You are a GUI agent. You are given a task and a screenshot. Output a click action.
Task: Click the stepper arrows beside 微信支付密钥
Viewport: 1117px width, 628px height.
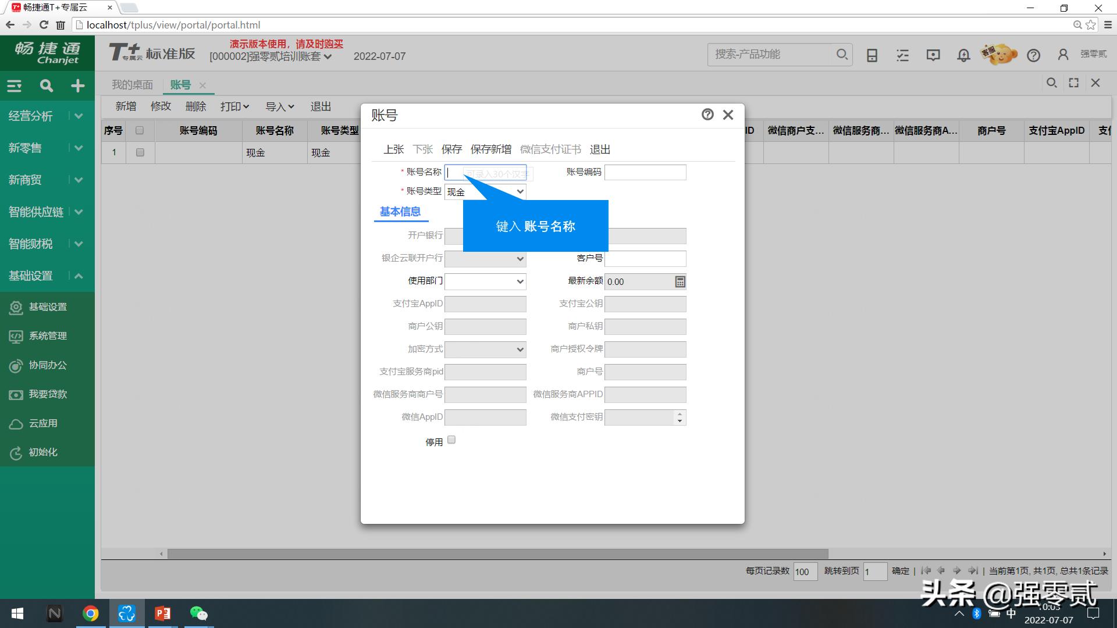click(x=678, y=417)
